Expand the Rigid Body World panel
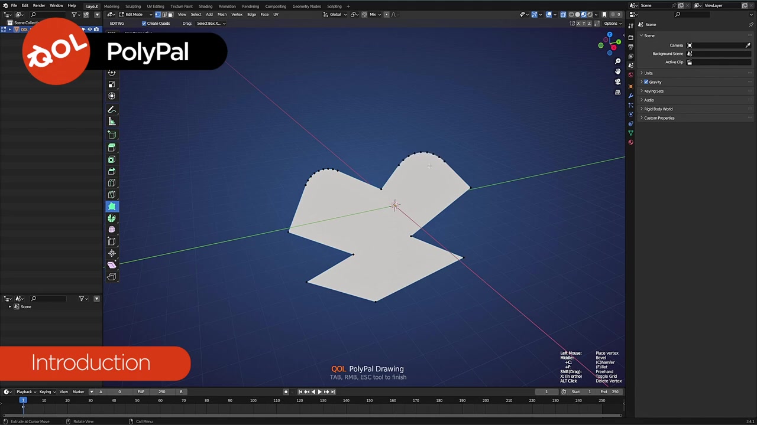The image size is (757, 425). click(658, 109)
